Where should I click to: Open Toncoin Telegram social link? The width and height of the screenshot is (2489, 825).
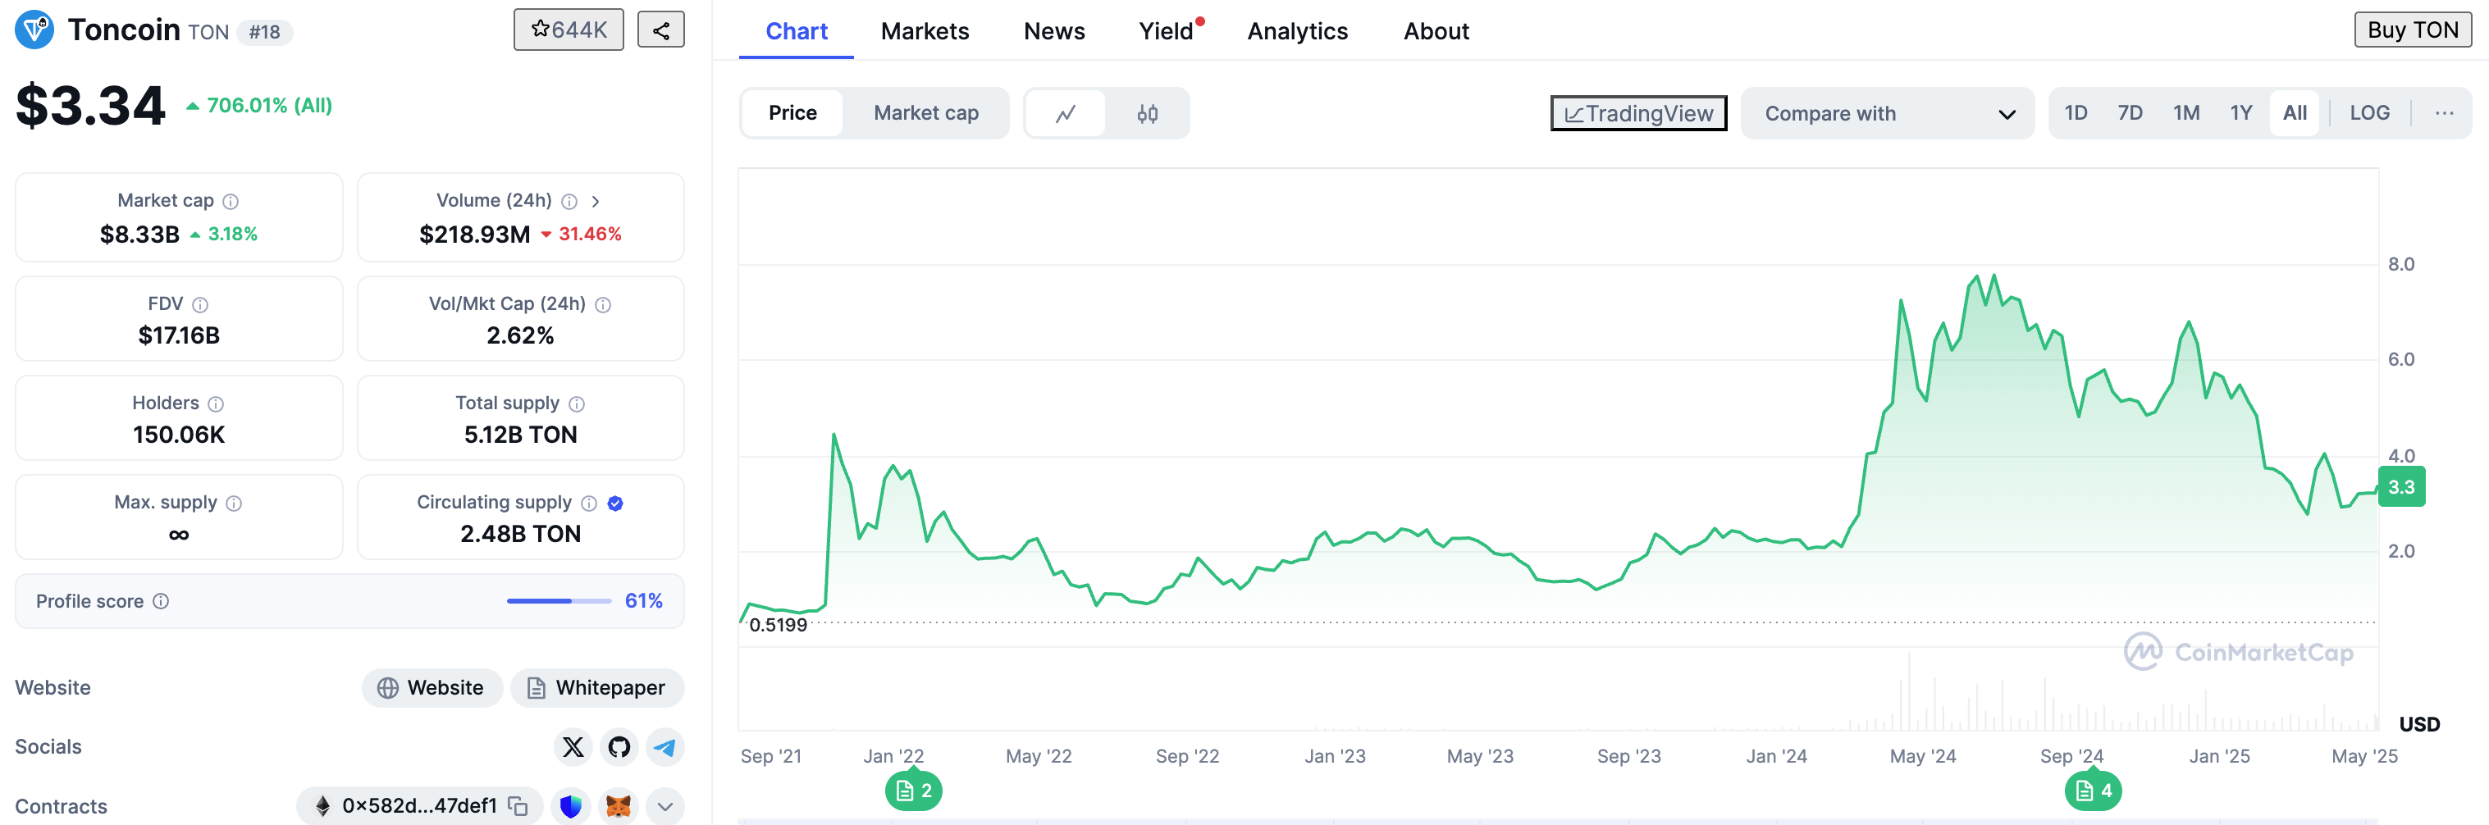pyautogui.click(x=666, y=747)
